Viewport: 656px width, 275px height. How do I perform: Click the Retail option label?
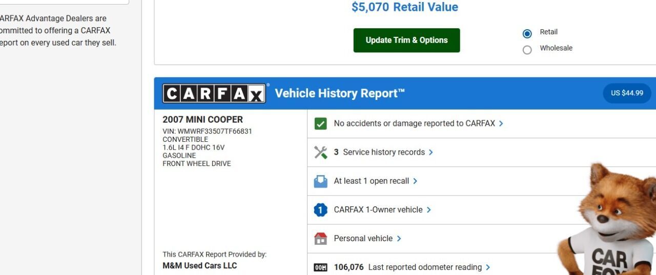[x=548, y=32]
